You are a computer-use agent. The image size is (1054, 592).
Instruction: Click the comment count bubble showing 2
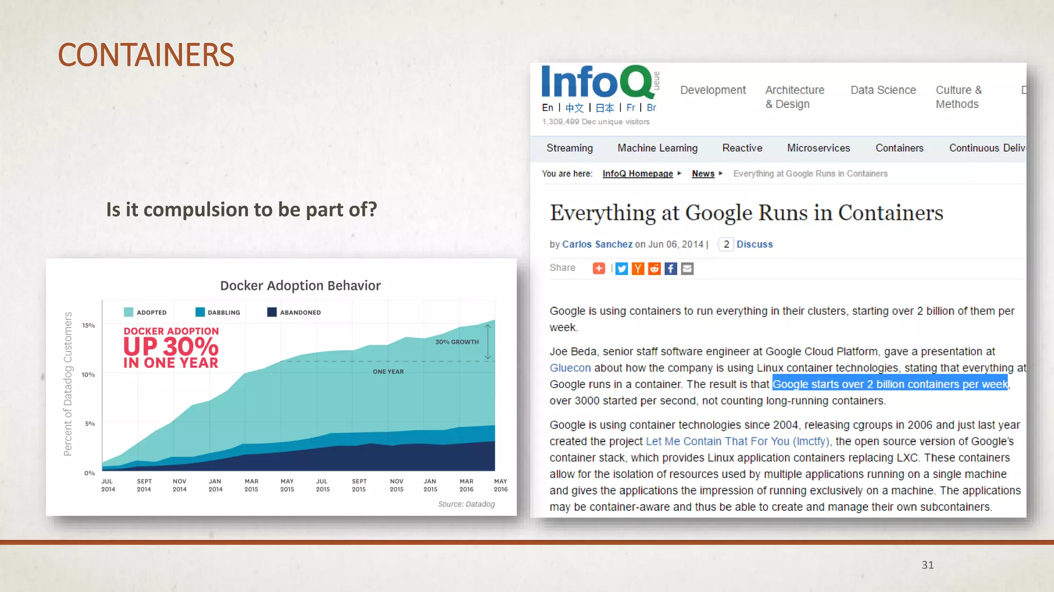[x=726, y=244]
